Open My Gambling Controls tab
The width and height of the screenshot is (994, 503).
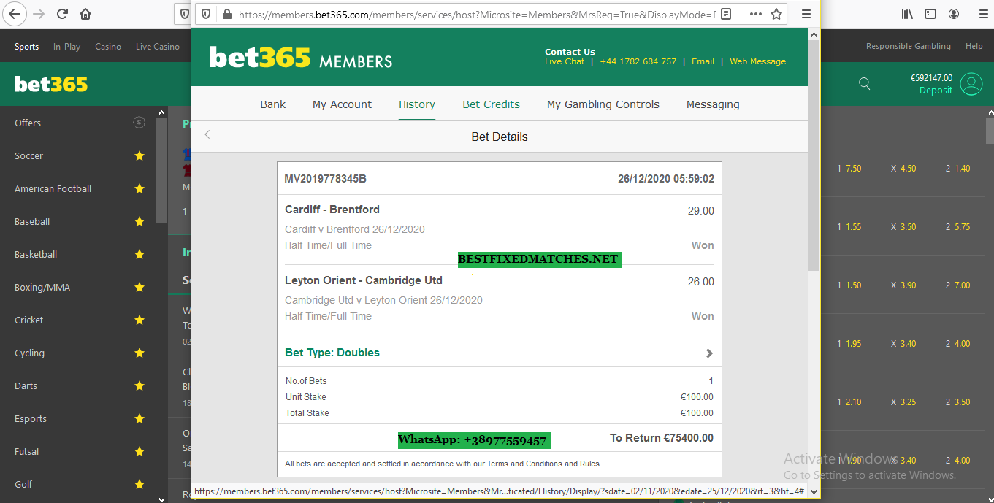click(x=603, y=104)
